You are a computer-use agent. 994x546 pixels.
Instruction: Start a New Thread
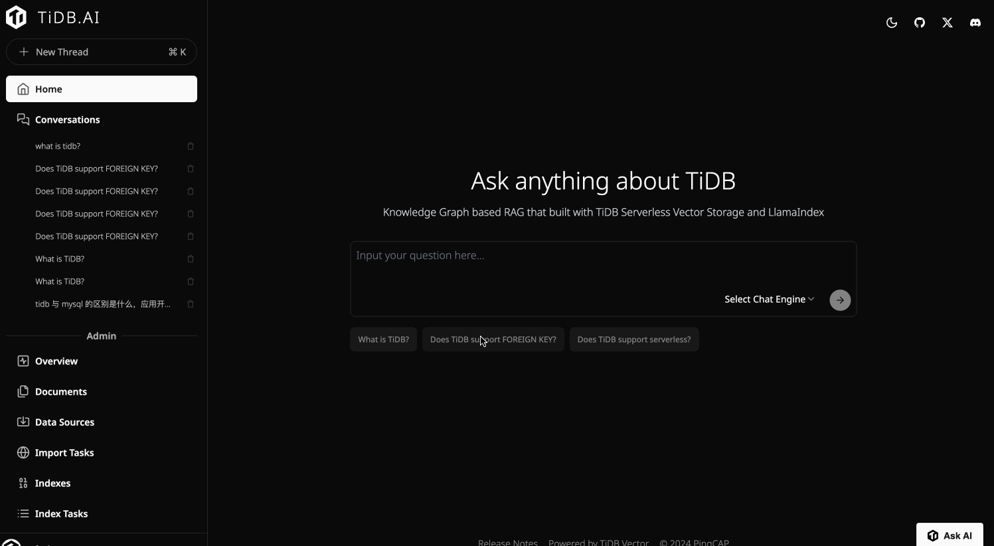[102, 52]
